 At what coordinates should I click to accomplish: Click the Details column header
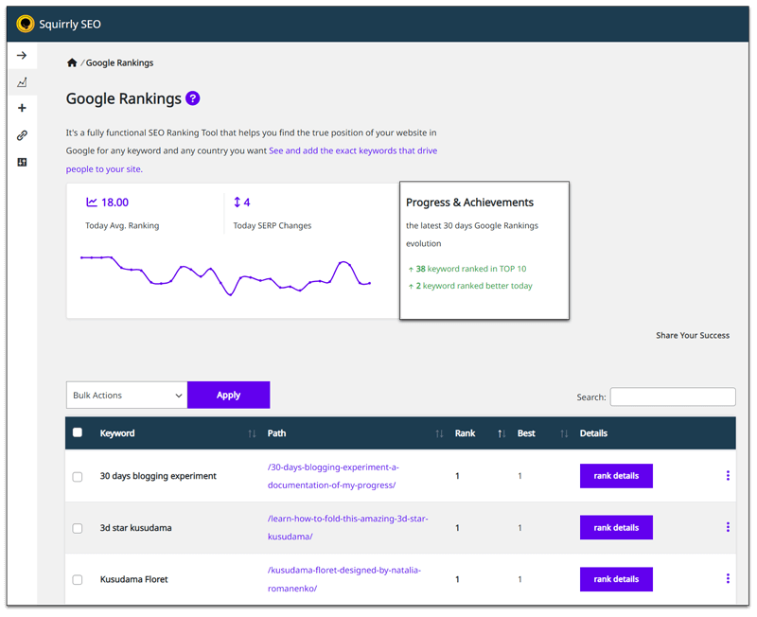coord(593,433)
